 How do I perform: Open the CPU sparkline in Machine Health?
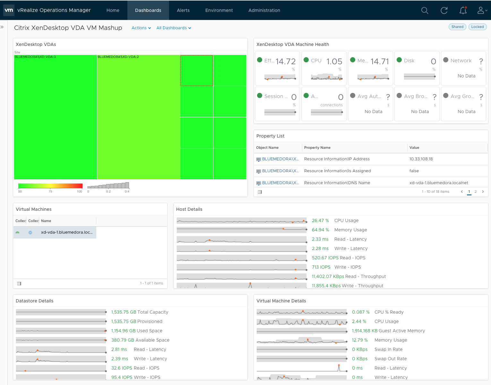(x=326, y=77)
